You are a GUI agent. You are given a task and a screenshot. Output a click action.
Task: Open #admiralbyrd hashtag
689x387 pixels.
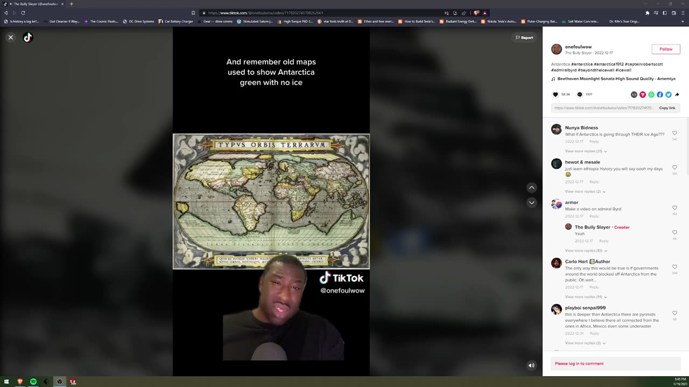564,70
